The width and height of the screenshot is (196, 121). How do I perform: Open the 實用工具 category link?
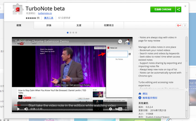point(49,18)
